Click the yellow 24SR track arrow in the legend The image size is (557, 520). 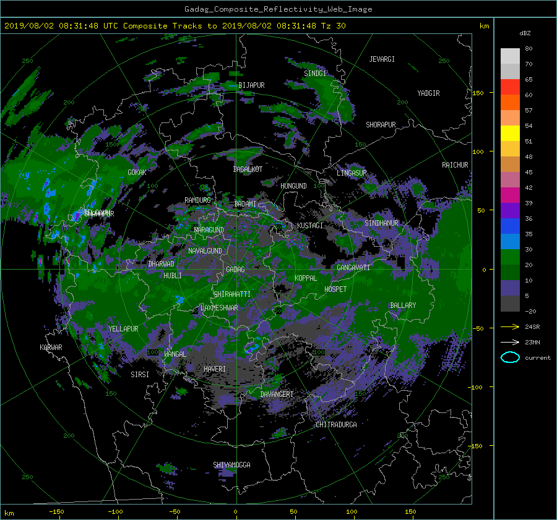pos(510,327)
